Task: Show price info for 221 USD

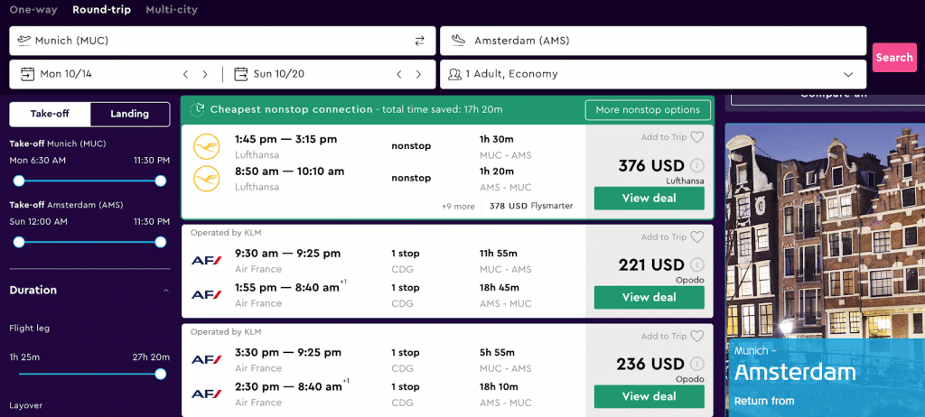Action: 697,264
